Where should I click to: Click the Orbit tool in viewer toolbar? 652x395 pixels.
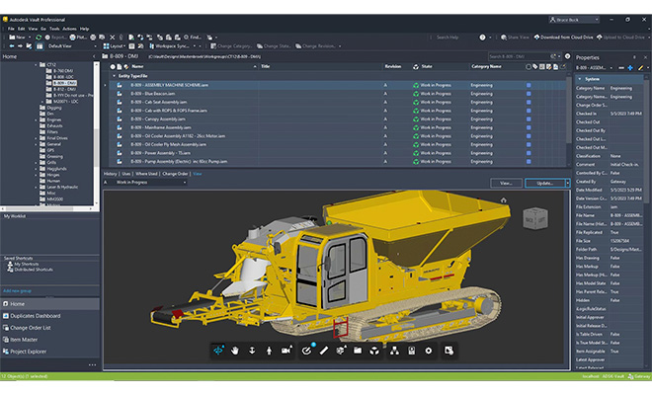click(x=218, y=351)
